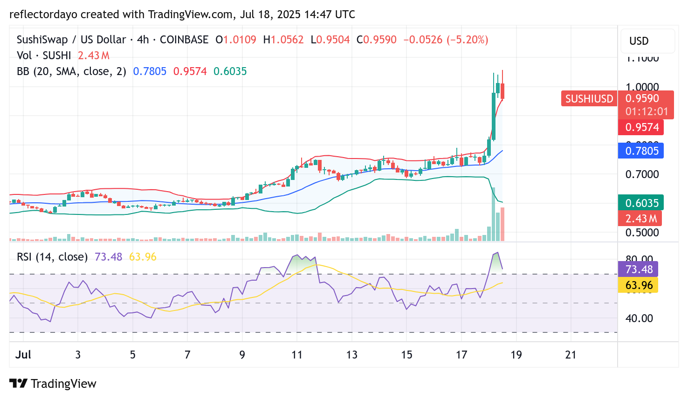Click the Vol · SUSHI indicator legend

coord(44,55)
